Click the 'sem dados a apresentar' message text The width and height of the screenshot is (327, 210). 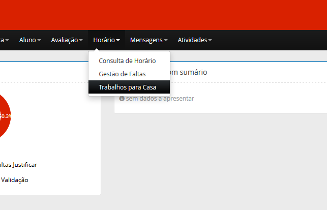pyautogui.click(x=160, y=99)
